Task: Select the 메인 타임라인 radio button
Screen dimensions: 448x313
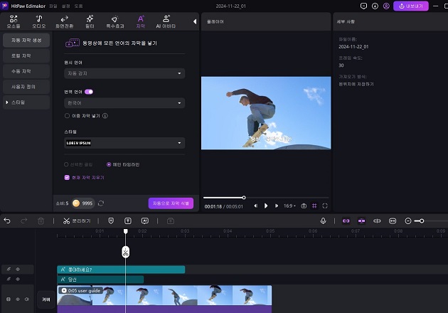Action: (109, 164)
